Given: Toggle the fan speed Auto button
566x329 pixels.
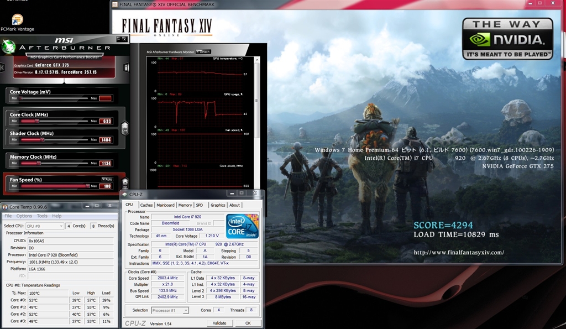Looking at the screenshot, I should [107, 179].
